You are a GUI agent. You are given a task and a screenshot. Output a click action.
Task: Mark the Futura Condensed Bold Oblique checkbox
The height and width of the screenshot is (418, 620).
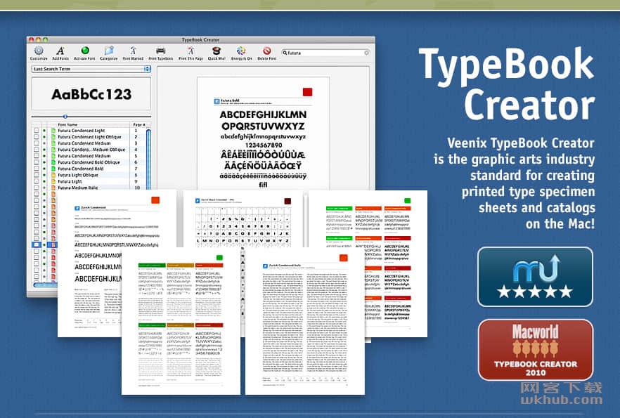pyautogui.click(x=37, y=162)
